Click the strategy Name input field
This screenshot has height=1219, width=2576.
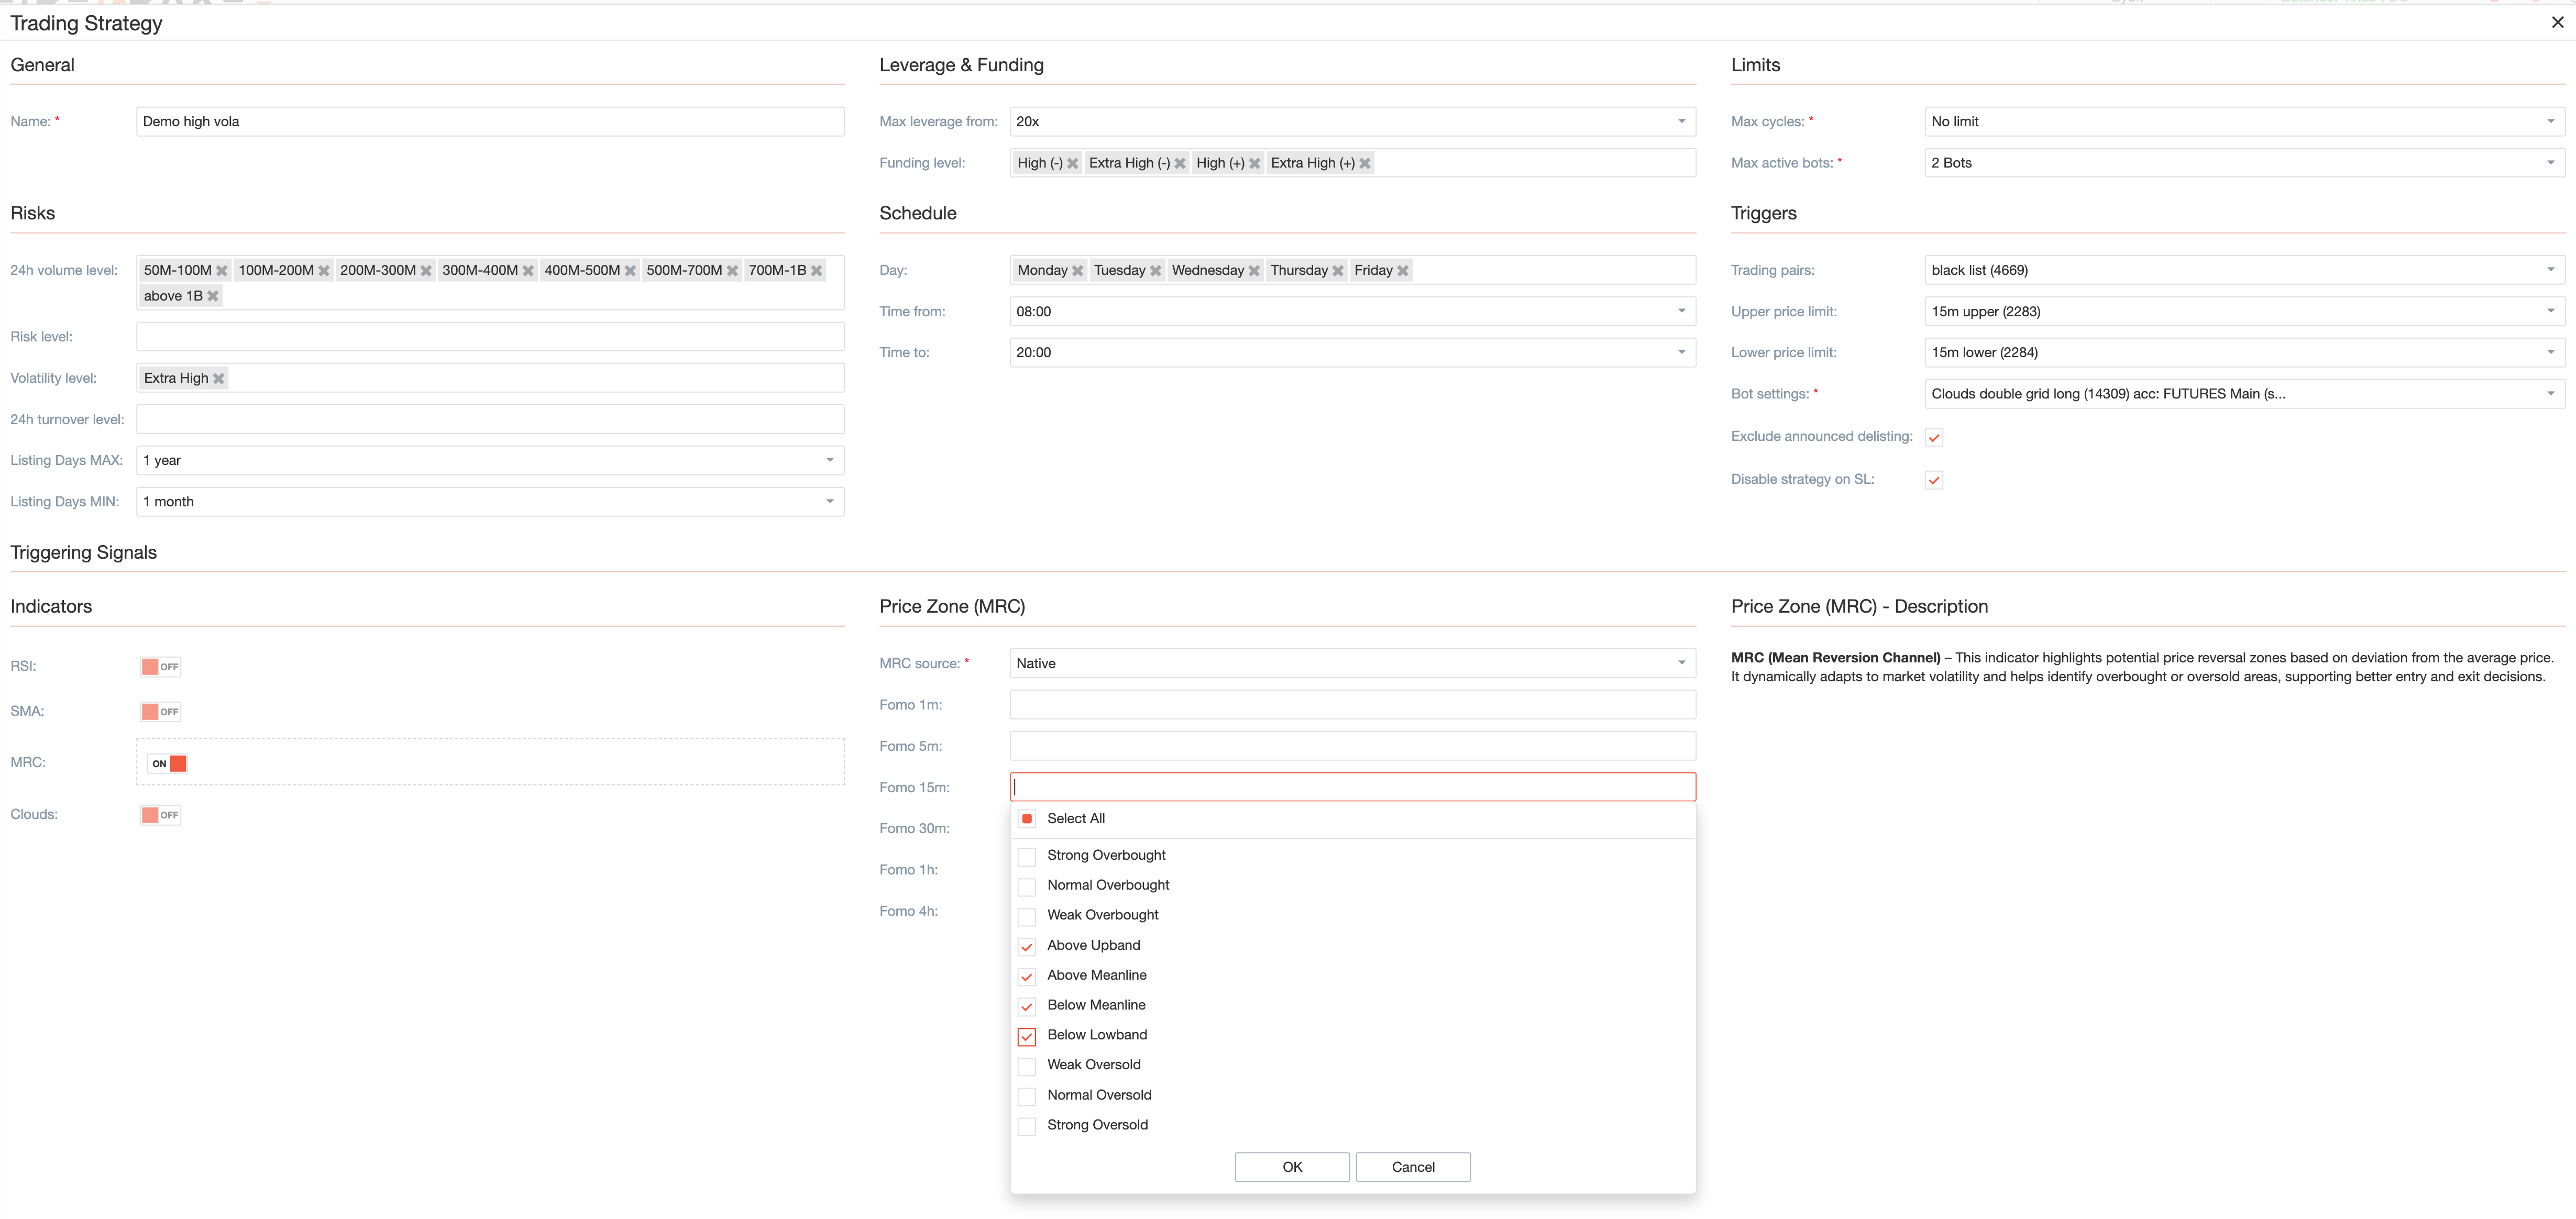point(490,122)
